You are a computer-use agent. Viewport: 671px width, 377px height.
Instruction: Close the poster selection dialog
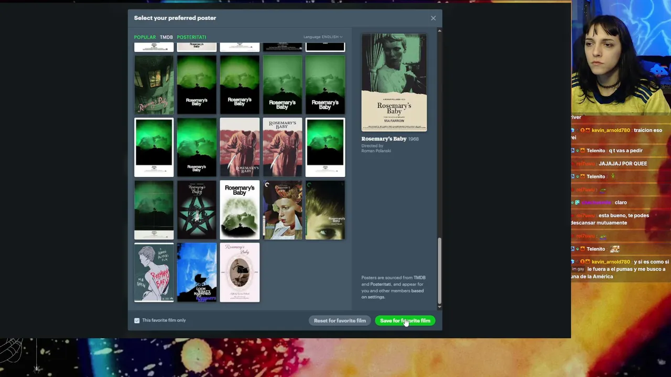point(433,18)
